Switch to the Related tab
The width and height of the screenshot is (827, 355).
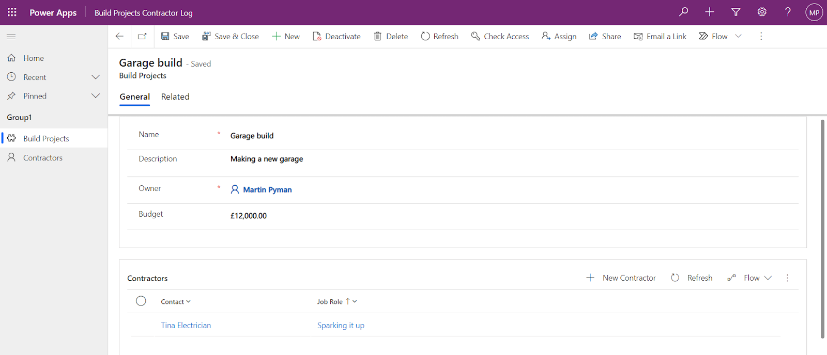click(x=175, y=96)
